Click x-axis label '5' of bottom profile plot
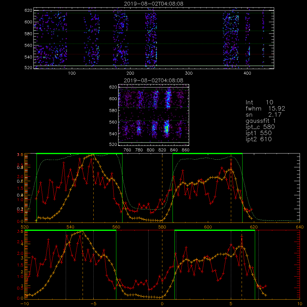Viewport: 307px width, 307px height. click(231, 304)
